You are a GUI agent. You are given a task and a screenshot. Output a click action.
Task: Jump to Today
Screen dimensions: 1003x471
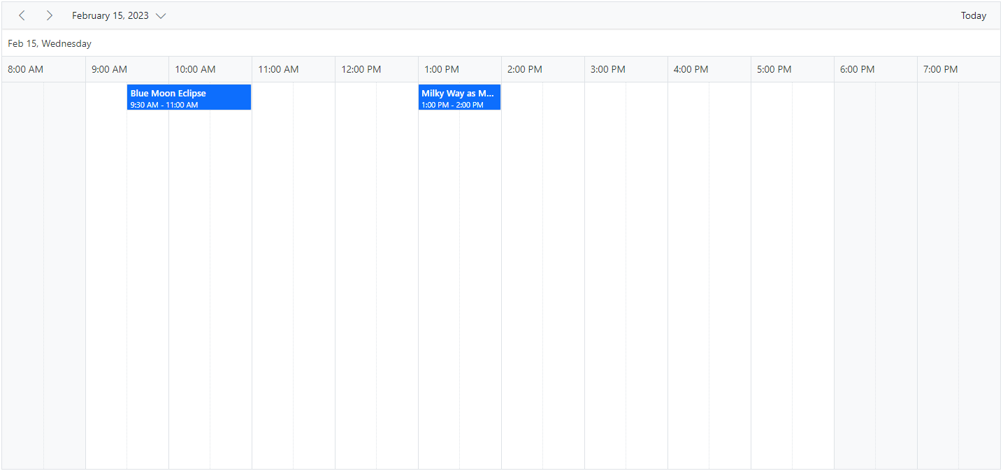(x=973, y=15)
